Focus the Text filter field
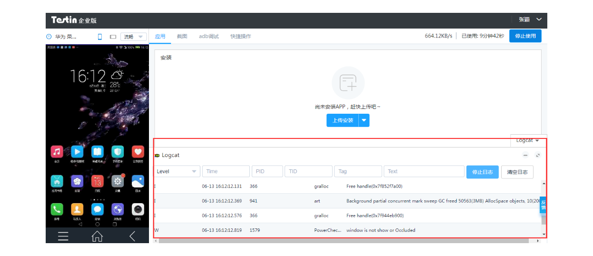The height and width of the screenshot is (256, 593). [424, 171]
